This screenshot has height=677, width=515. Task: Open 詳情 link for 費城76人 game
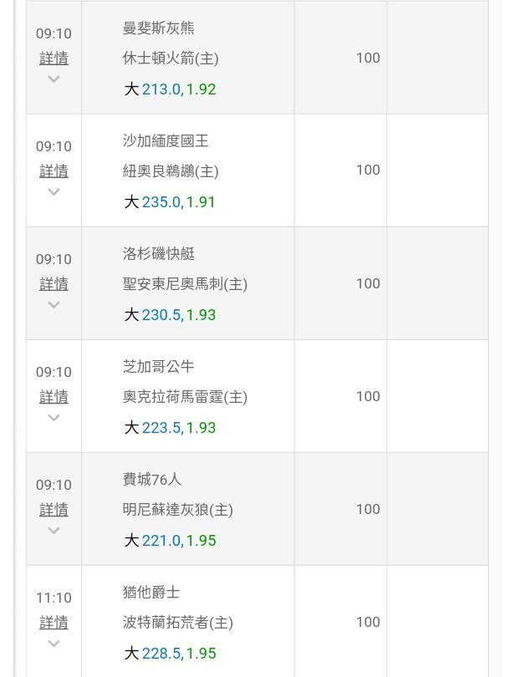click(x=54, y=510)
